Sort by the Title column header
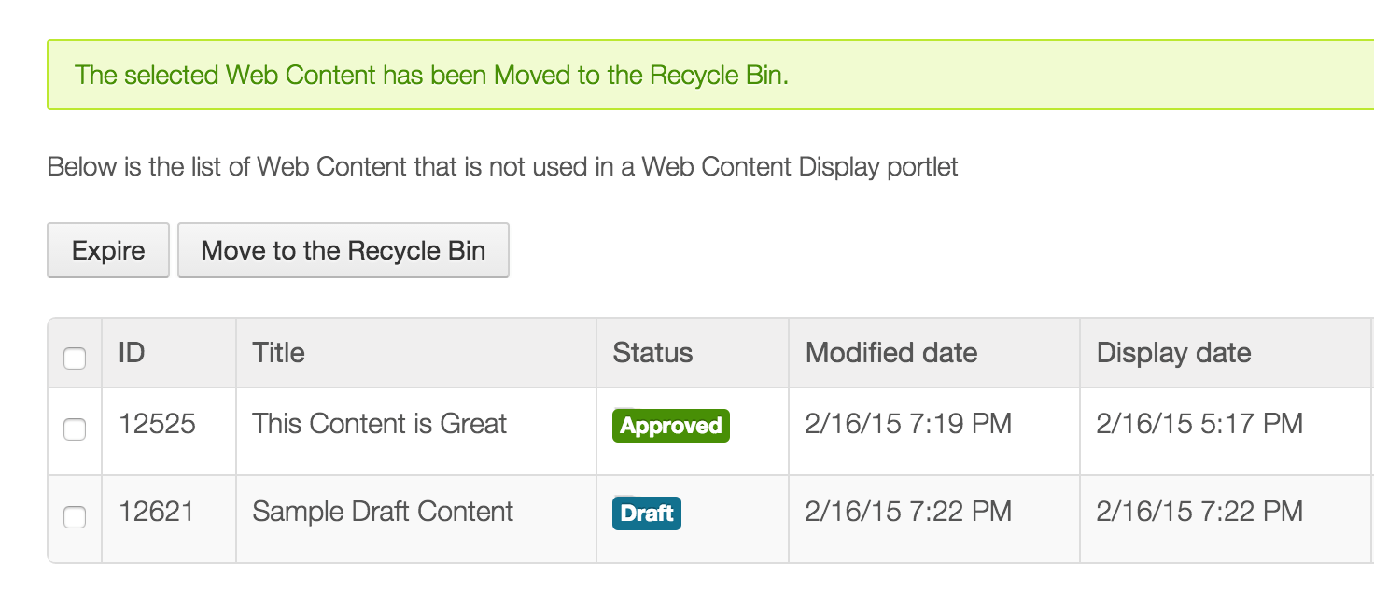 click(277, 353)
